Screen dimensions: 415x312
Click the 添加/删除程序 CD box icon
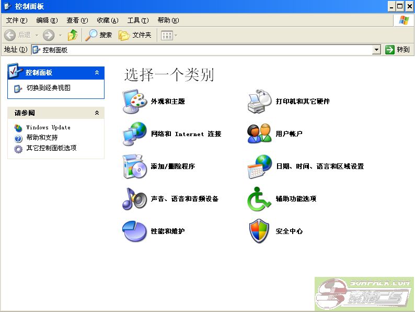click(134, 166)
